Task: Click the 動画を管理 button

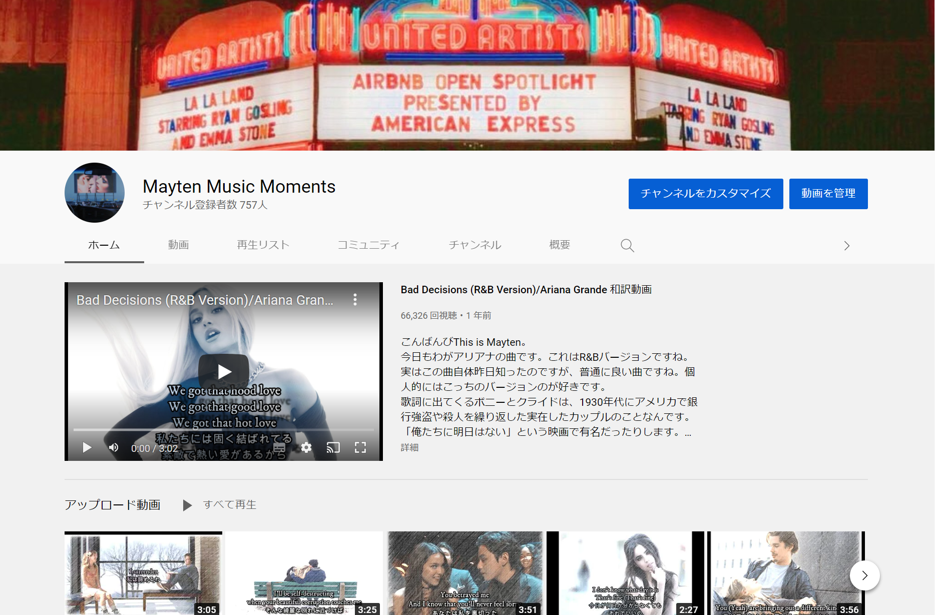Action: (828, 194)
